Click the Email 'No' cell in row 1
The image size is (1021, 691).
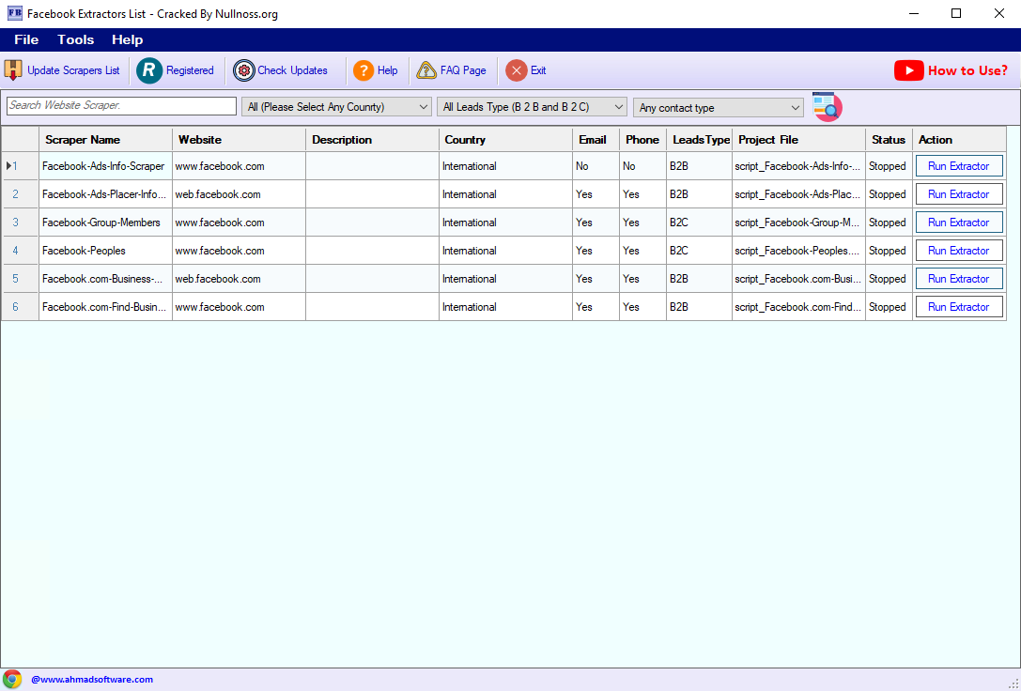[596, 166]
